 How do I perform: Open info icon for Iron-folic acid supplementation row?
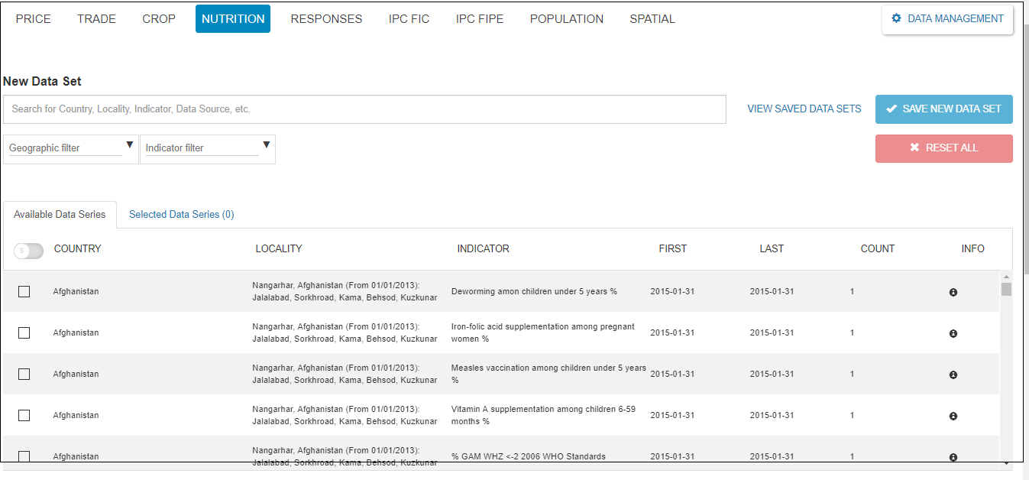coord(953,333)
